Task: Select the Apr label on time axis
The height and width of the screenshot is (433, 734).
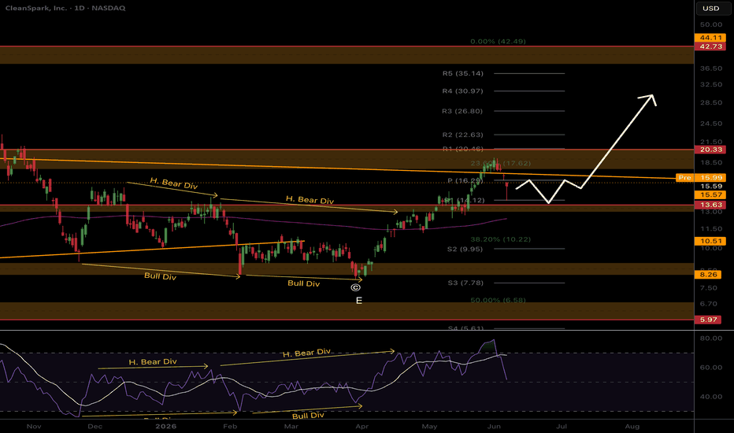Action: click(361, 427)
